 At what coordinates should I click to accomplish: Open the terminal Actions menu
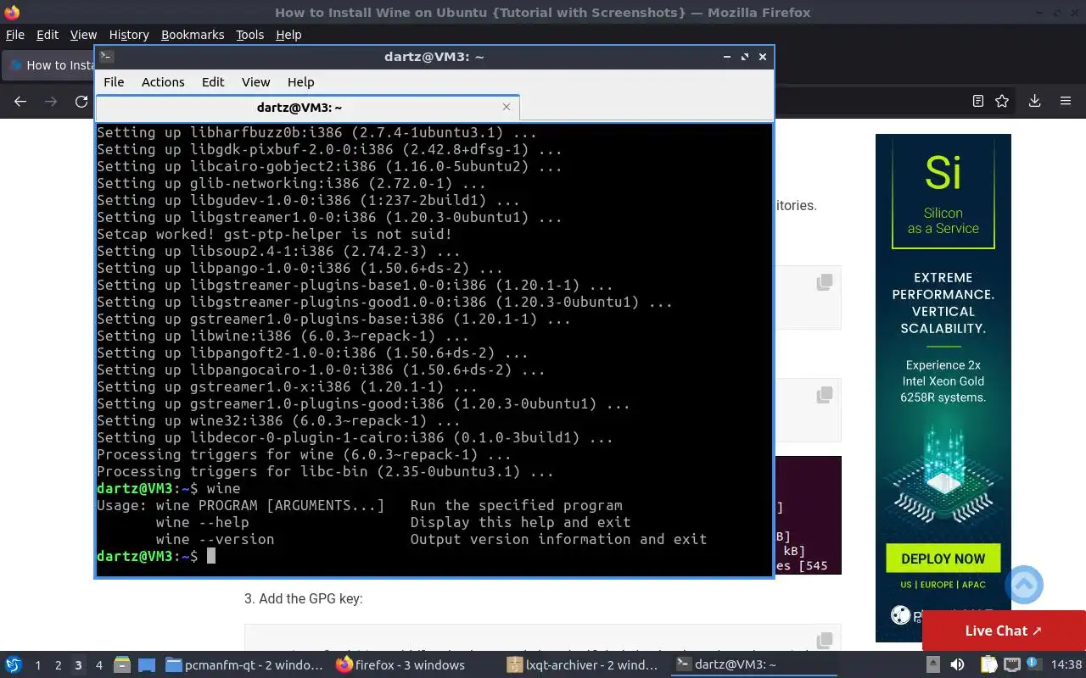click(163, 82)
